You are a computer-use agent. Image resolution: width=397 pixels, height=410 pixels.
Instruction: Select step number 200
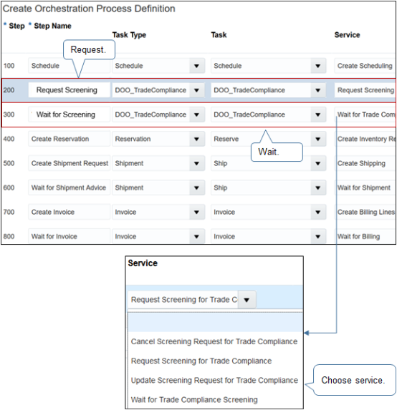coord(9,90)
